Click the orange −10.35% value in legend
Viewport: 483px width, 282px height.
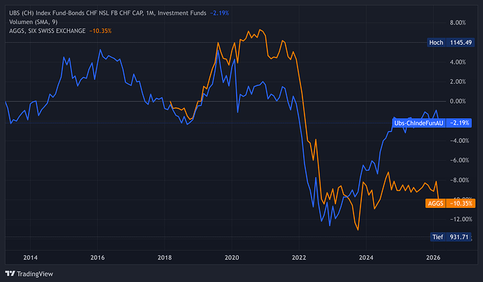[x=100, y=31]
